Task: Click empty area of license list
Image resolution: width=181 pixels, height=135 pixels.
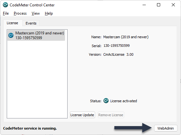Action: [37, 79]
